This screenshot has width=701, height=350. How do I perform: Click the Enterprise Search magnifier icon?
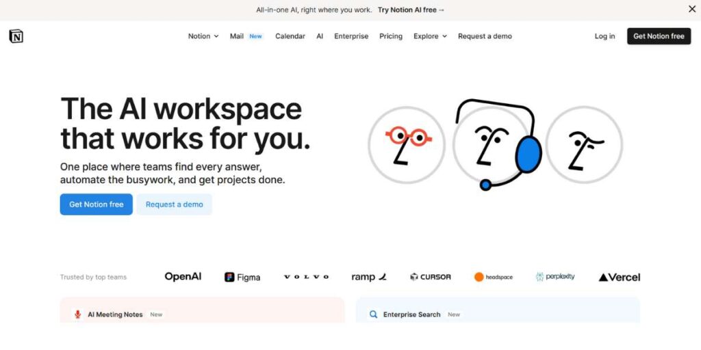coord(374,314)
